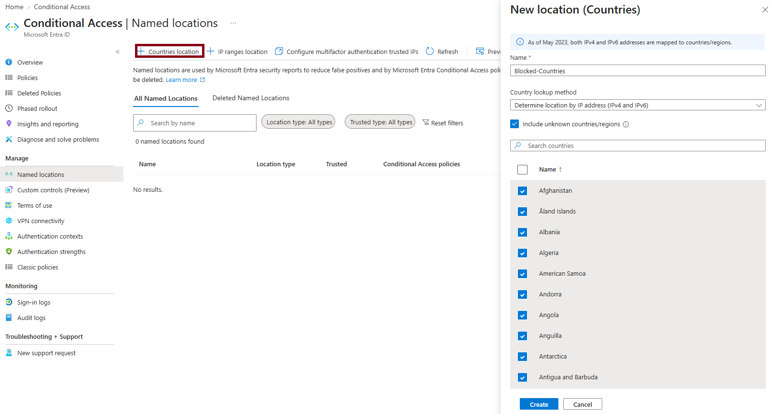The width and height of the screenshot is (772, 414).
Task: Click the Terms of use checkmark icon
Action: click(x=9, y=205)
